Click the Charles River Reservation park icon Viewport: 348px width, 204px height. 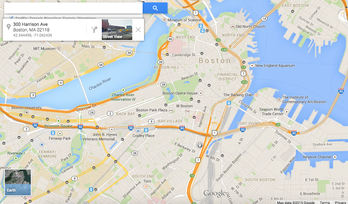[123, 90]
